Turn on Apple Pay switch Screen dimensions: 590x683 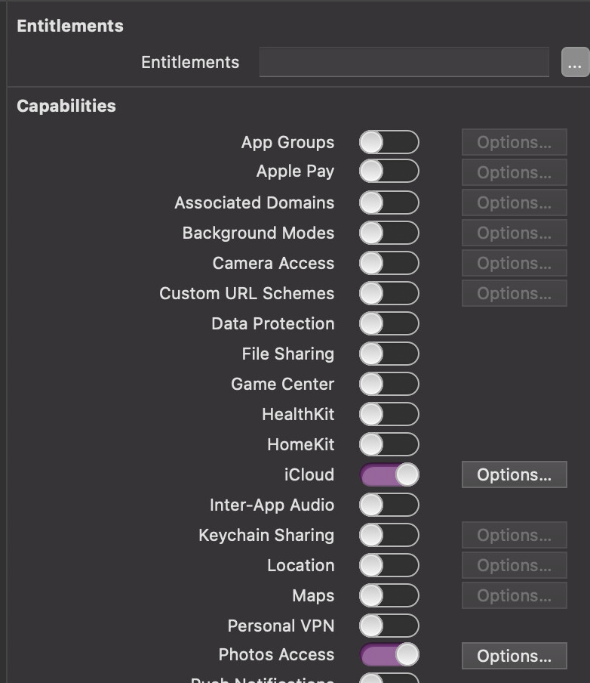(389, 172)
